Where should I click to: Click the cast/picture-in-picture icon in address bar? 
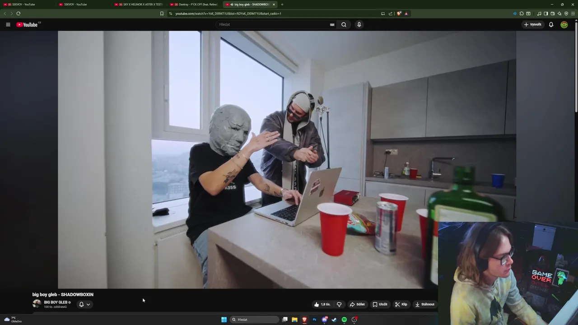pos(383,14)
